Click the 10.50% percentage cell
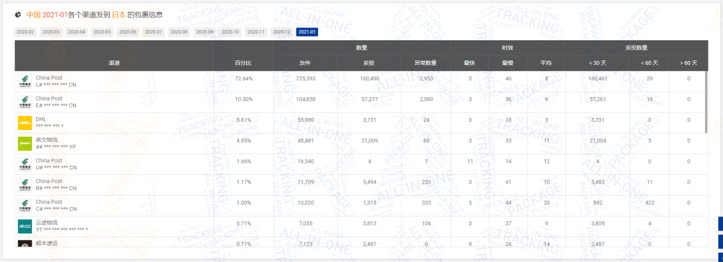 (244, 99)
